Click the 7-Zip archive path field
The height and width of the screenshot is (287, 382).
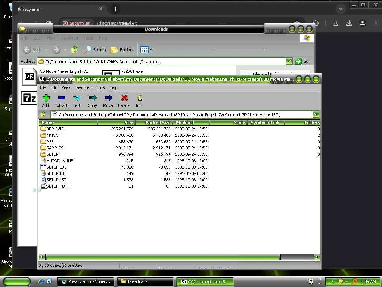182,114
